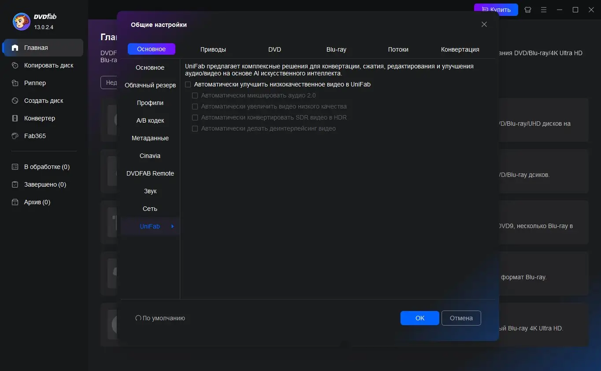Screen dimensions: 601x371
Task: Toggle Автоматически микшировать аудио 2.0 checkbox
Action: pyautogui.click(x=195, y=95)
